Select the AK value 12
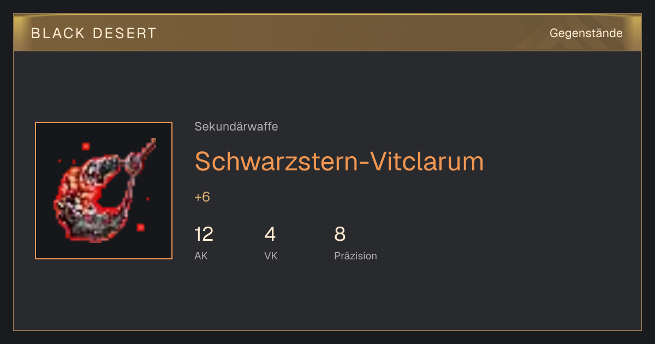Image resolution: width=655 pixels, height=344 pixels. 204,234
